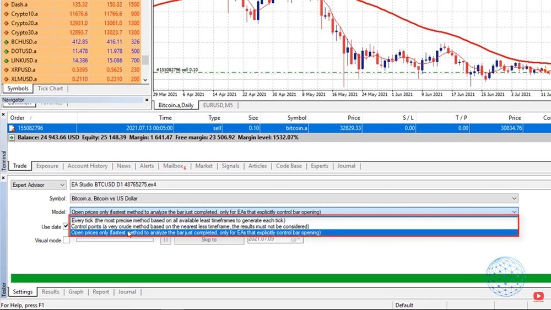Click the Crypto10.a symbol arrow icon
The image size is (551, 310).
click(6, 14)
